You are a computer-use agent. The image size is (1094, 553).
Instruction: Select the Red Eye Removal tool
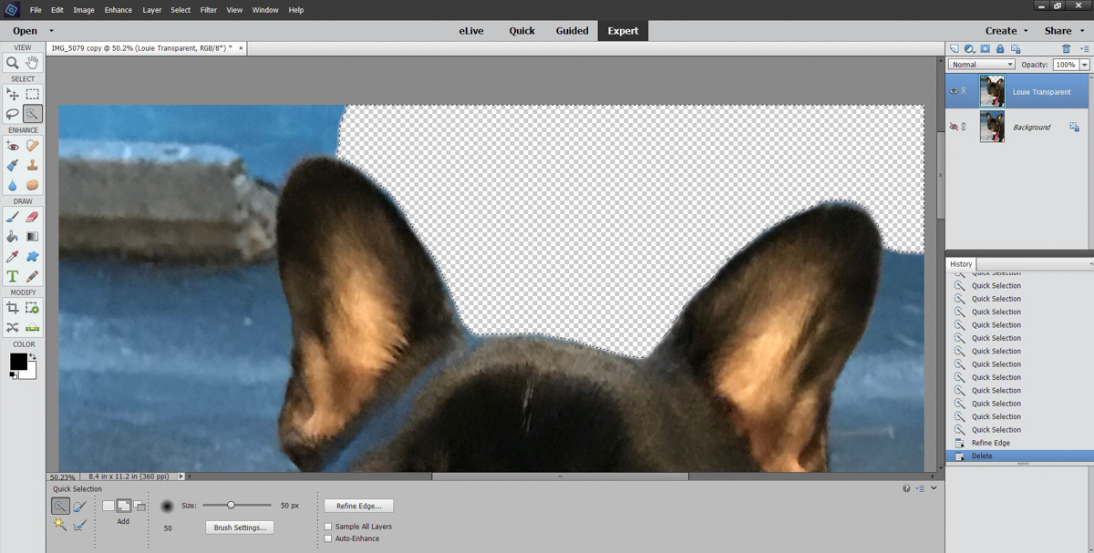13,146
